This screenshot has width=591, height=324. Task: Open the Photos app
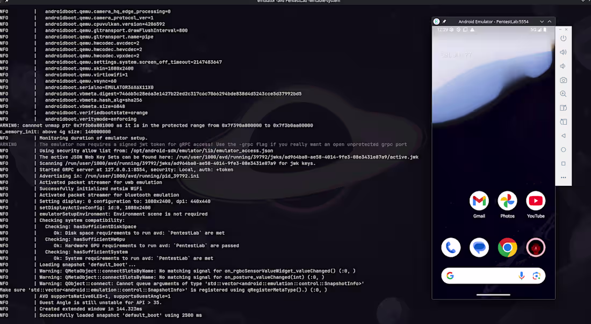(507, 201)
